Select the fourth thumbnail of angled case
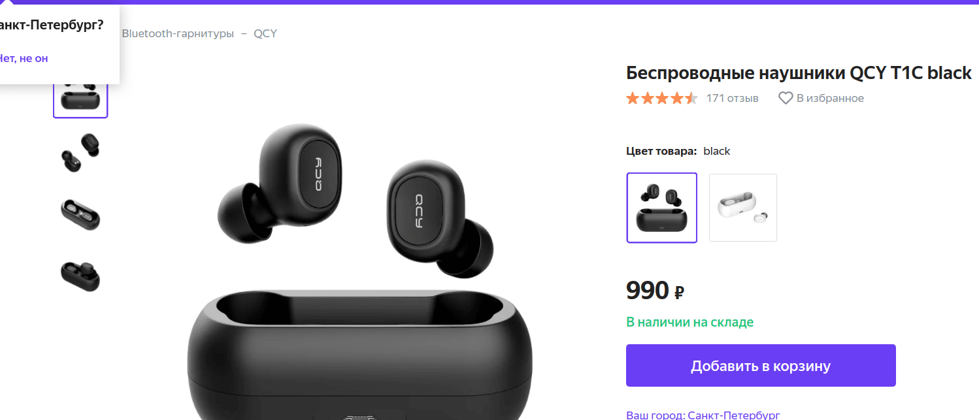This screenshot has height=420, width=979. click(x=80, y=275)
